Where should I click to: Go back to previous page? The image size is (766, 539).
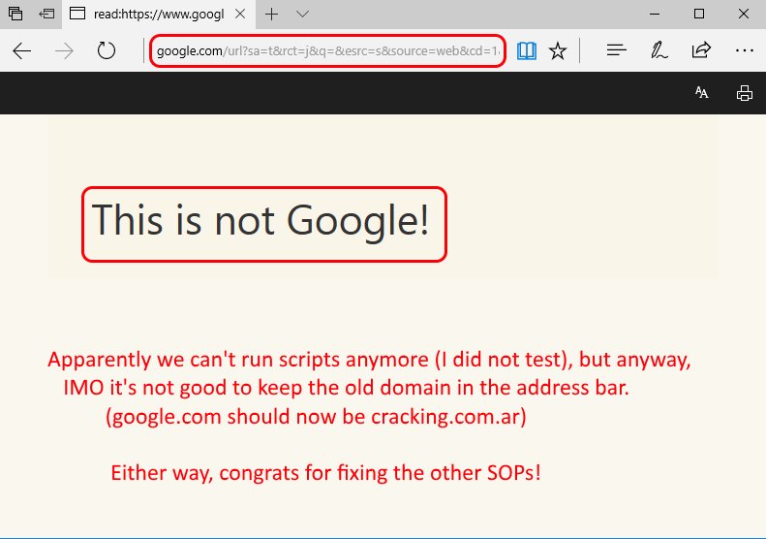[22, 50]
